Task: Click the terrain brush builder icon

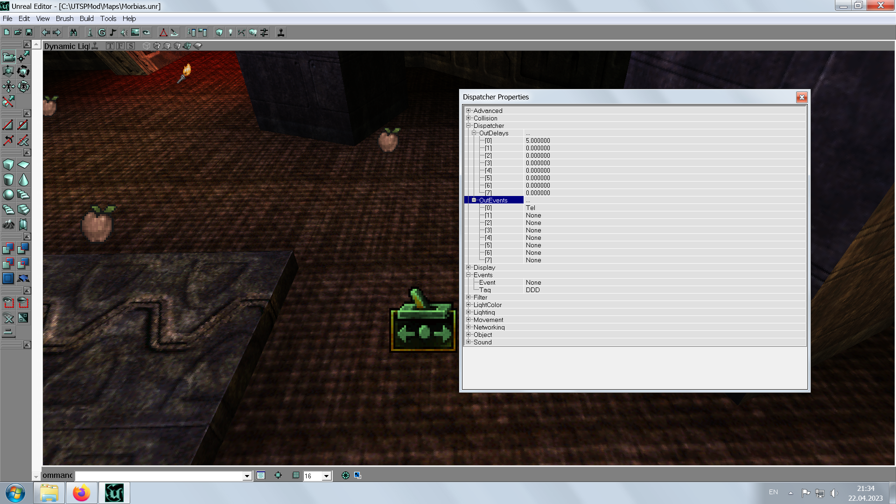Action: 8,224
